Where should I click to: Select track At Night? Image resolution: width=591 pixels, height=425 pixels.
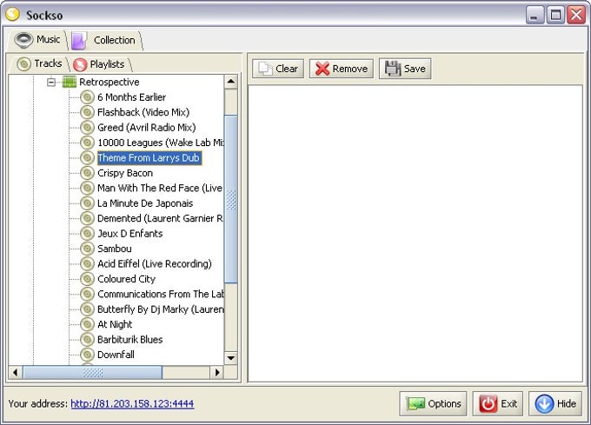pos(115,324)
